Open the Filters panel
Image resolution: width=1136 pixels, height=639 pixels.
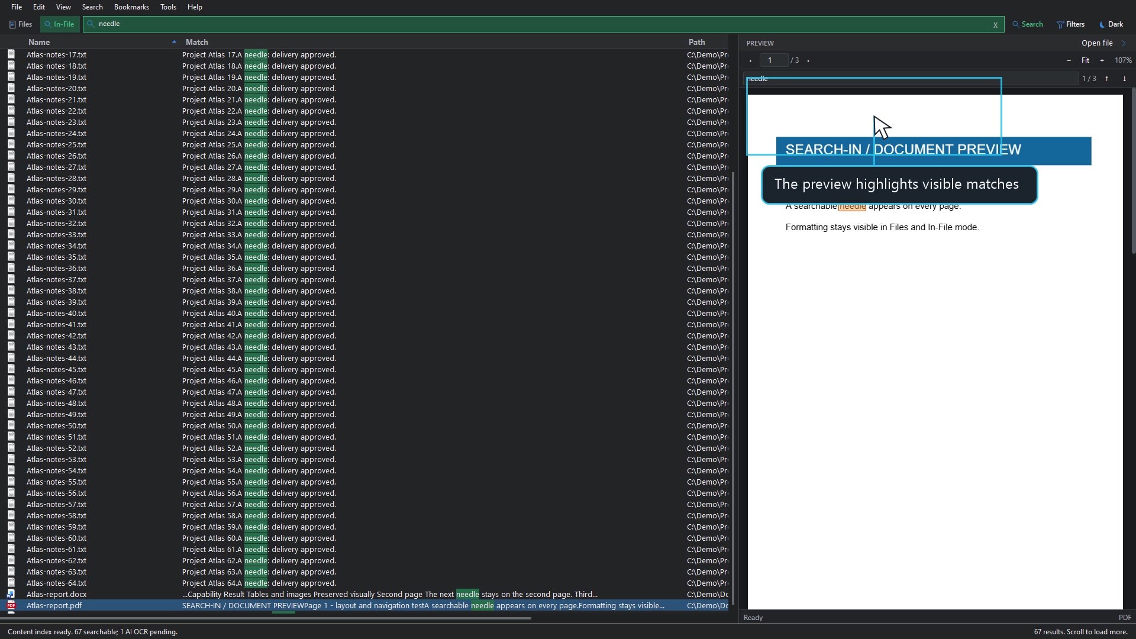[1071, 24]
